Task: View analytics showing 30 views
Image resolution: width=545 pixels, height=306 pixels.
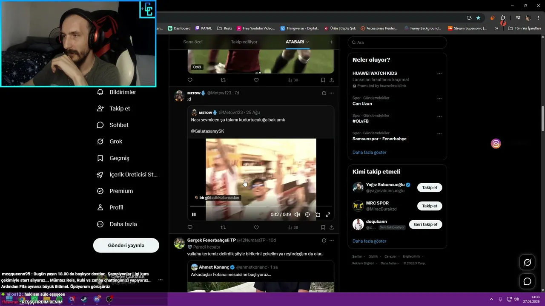Action: (x=293, y=80)
